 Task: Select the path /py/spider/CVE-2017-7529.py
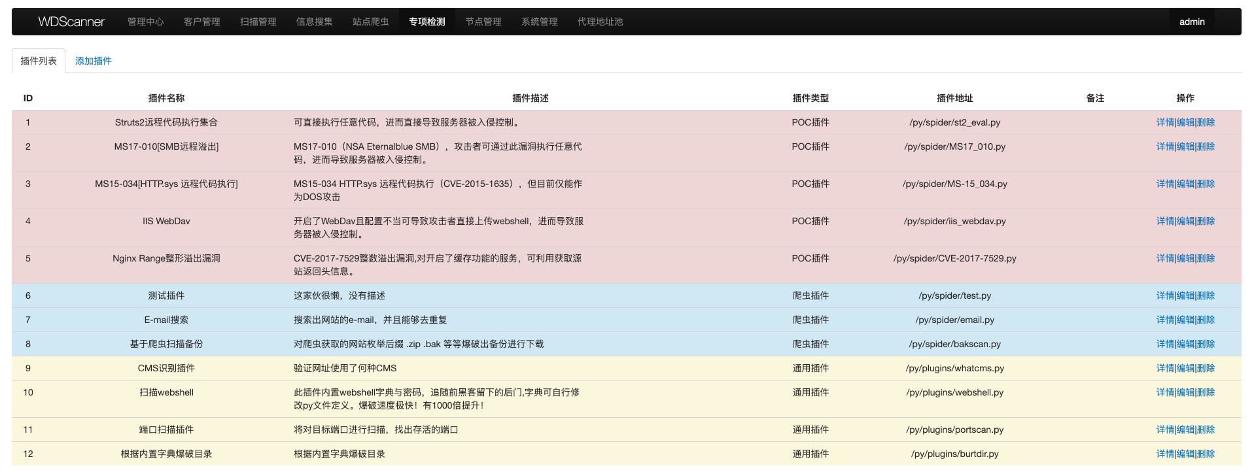point(954,258)
